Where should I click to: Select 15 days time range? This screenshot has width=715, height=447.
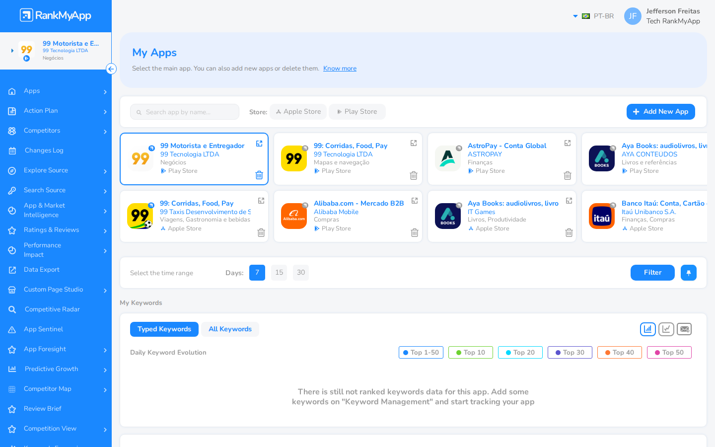pos(279,273)
